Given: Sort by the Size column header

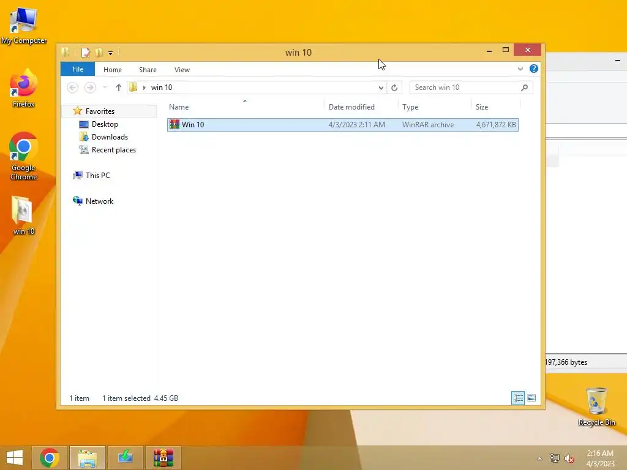Looking at the screenshot, I should coord(482,106).
